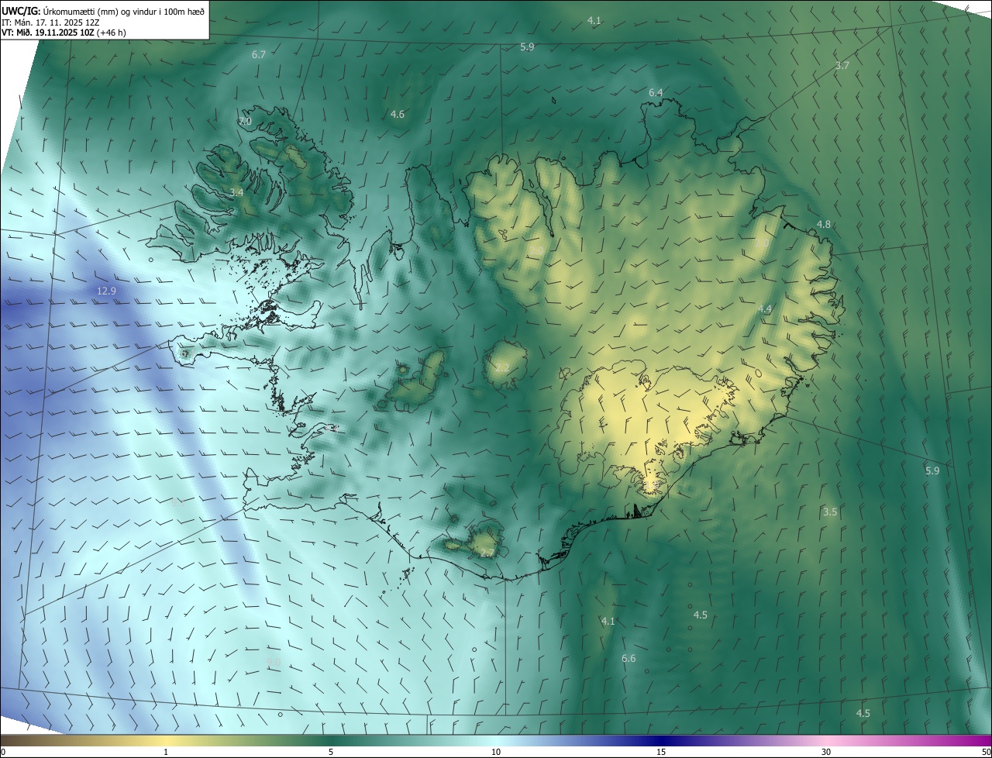Click the title text "Úrkomumætti (mm) og vindur"
The height and width of the screenshot is (758, 992).
[x=98, y=11]
